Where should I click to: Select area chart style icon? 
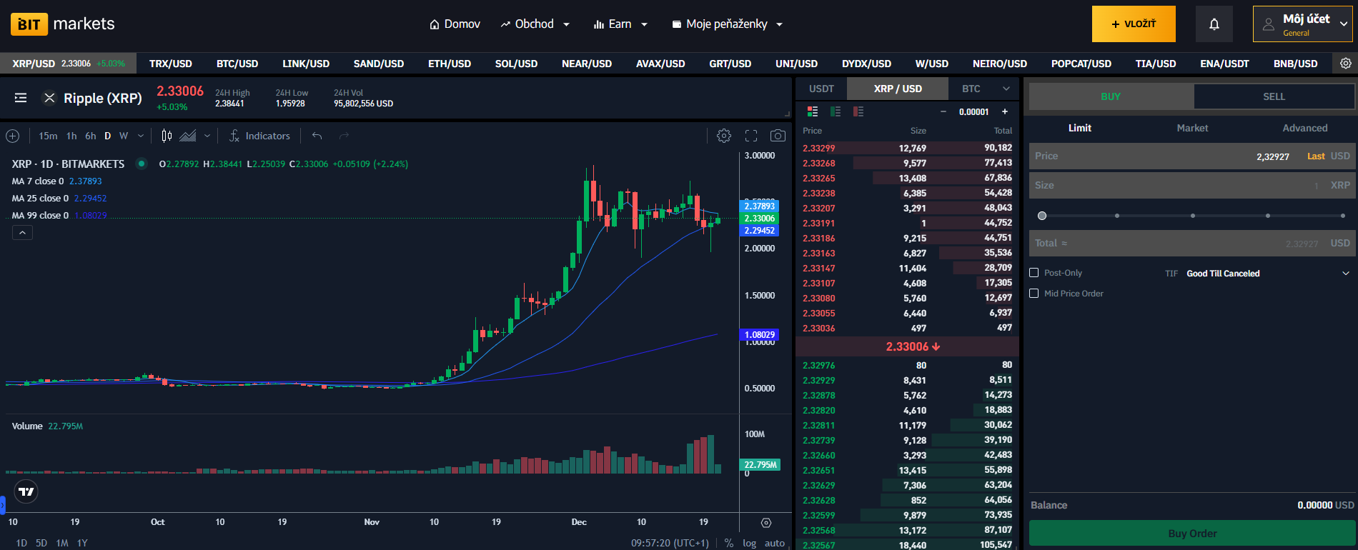[188, 136]
